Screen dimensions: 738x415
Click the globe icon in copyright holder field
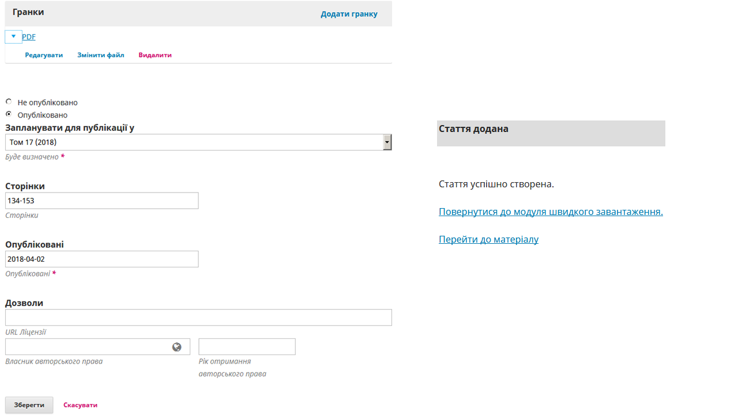click(x=176, y=347)
